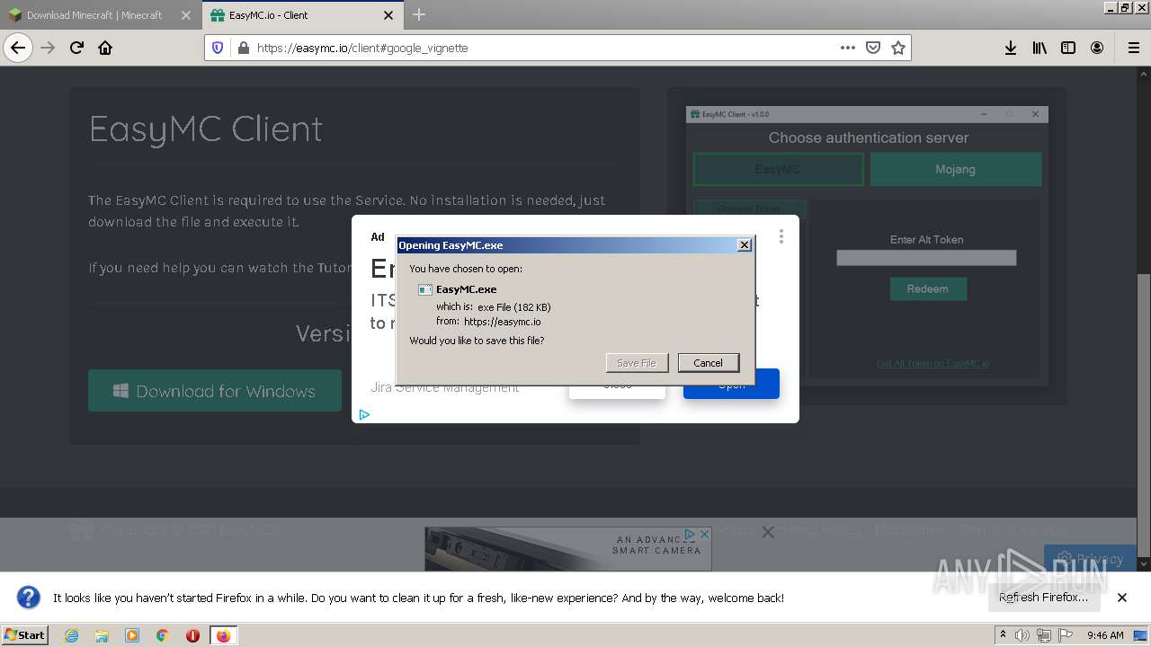The image size is (1151, 647).
Task: Open Firefox account icon
Action: click(x=1097, y=48)
